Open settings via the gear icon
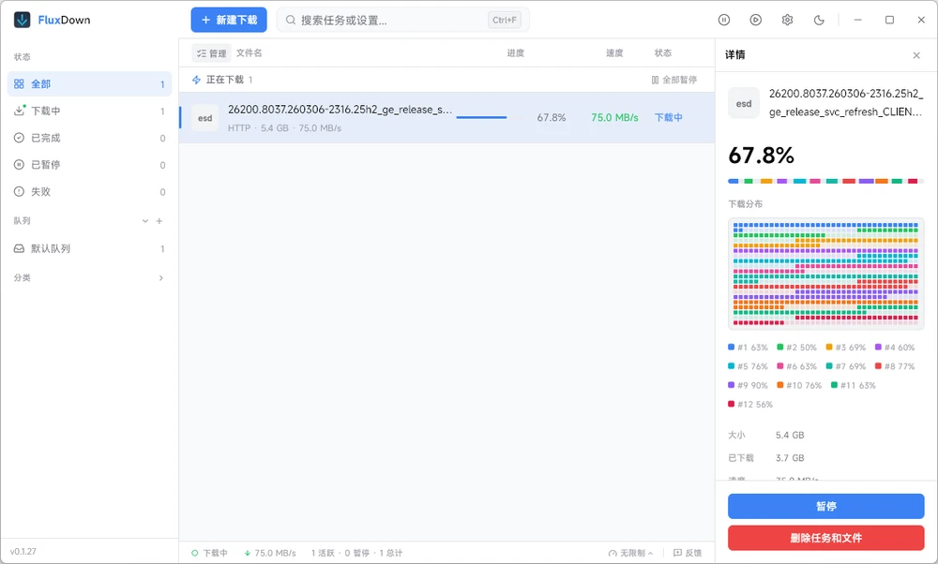The width and height of the screenshot is (938, 564). (788, 20)
